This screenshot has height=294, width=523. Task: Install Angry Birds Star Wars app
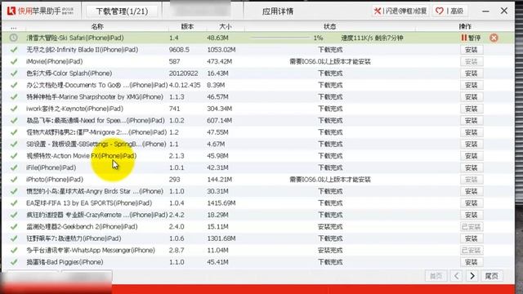[472, 191]
